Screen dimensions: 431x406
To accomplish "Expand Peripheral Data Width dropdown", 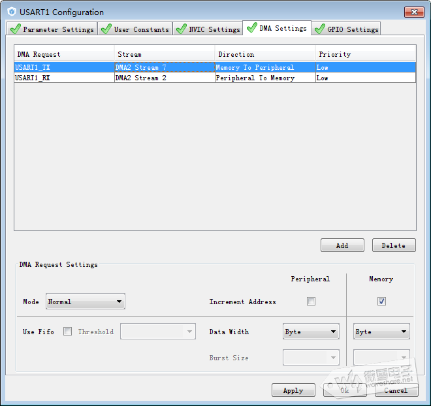I will pos(311,332).
